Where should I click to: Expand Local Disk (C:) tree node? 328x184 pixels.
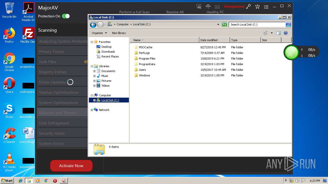[94, 100]
